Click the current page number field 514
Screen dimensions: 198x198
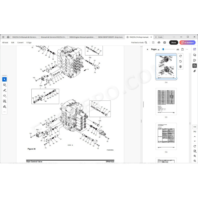(x=195, y=127)
